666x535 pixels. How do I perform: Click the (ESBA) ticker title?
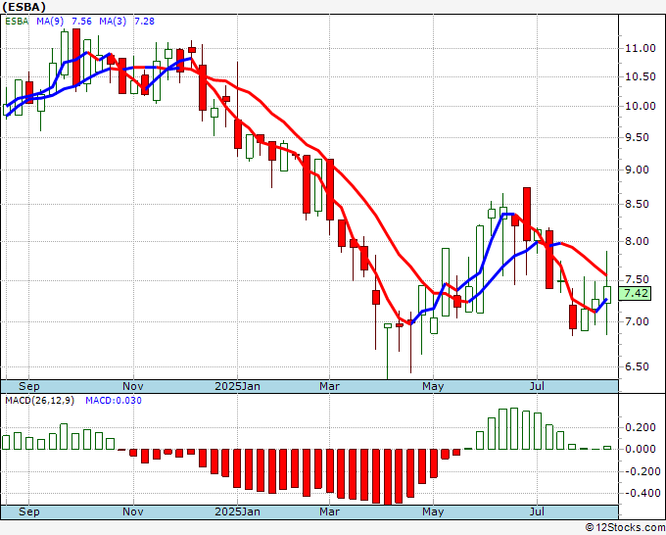click(24, 7)
